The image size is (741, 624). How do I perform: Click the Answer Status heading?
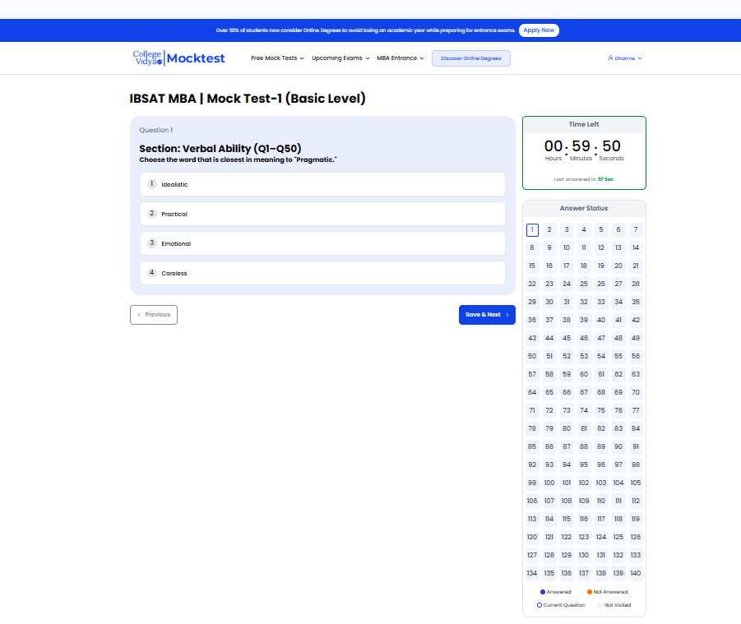[x=584, y=208]
